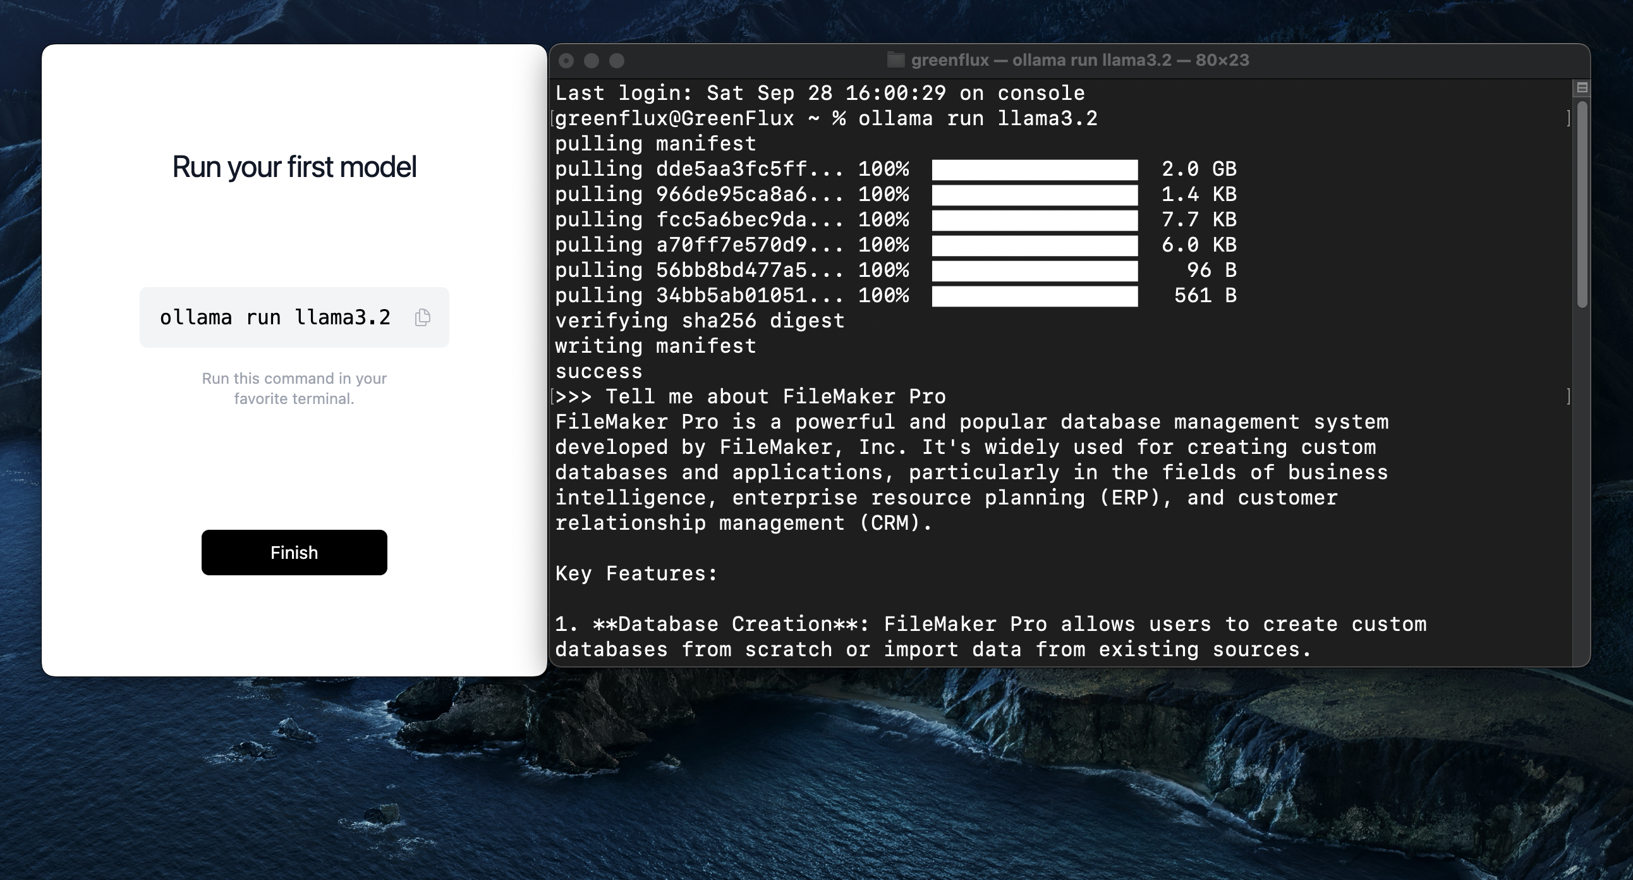Click the progress bar for the 2.0 GB layer

pos(1034,169)
